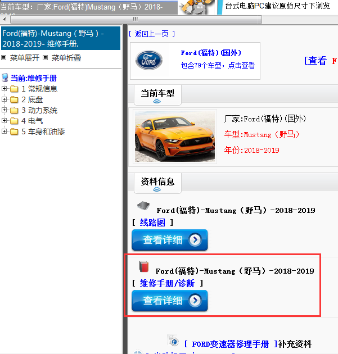The width and height of the screenshot is (338, 354).
Task: Click the orange Mustang car thumbnail
Action: [x=175, y=137]
